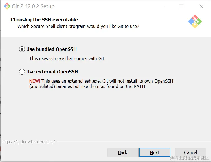This screenshot has height=162, width=211.
Task: Proceed with the Next button
Action: [155, 152]
